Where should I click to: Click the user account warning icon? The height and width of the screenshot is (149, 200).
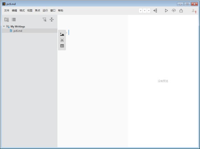coord(194,11)
